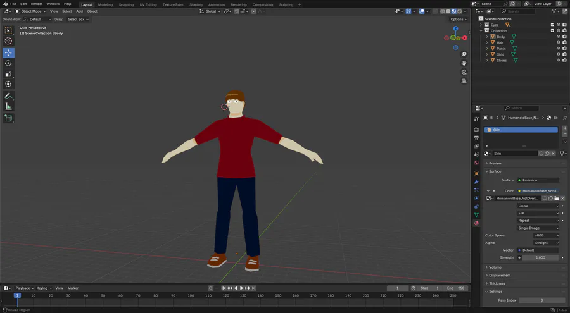The width and height of the screenshot is (570, 313).
Task: Click the Strength value slider
Action: [x=541, y=257]
